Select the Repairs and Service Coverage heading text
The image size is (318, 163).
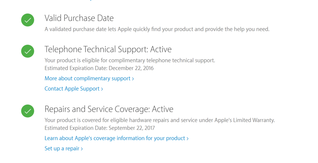click(109, 109)
